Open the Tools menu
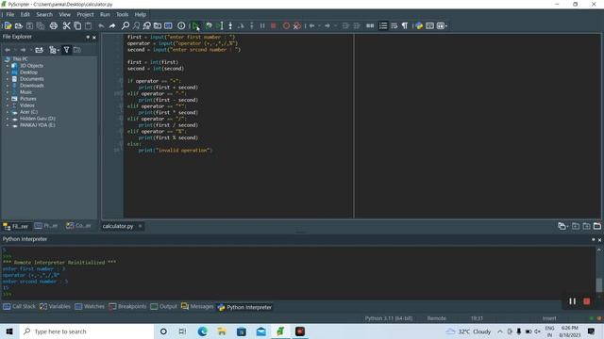Screen dimensions: 604x339 pos(123,15)
